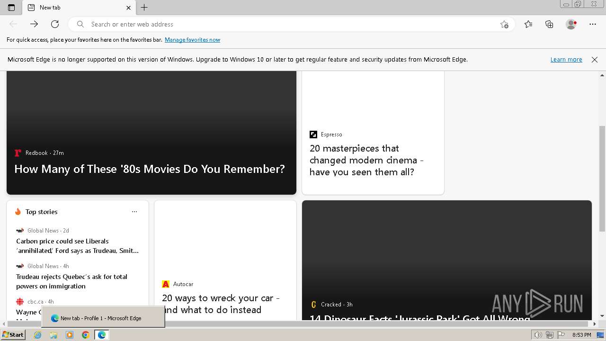Launch Chrome from taskbar
Screen dimensions: 606x341
[x=85, y=335]
